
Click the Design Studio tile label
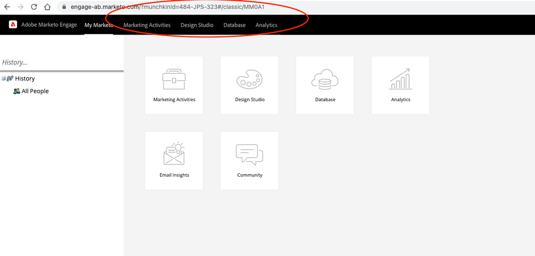250,100
